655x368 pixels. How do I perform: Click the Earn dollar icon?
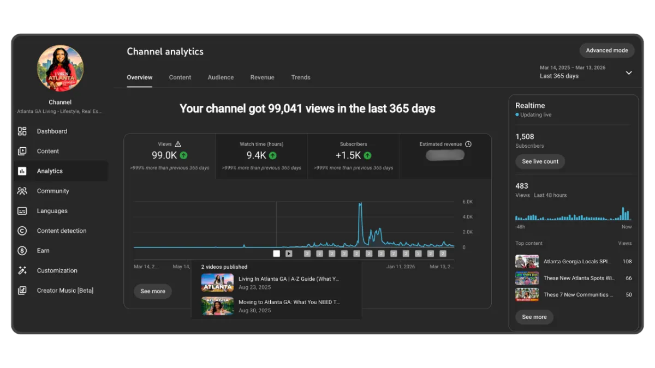coord(22,251)
